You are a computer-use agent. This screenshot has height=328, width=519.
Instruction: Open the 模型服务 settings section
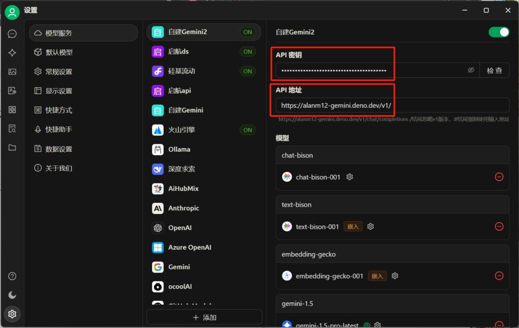click(x=84, y=33)
